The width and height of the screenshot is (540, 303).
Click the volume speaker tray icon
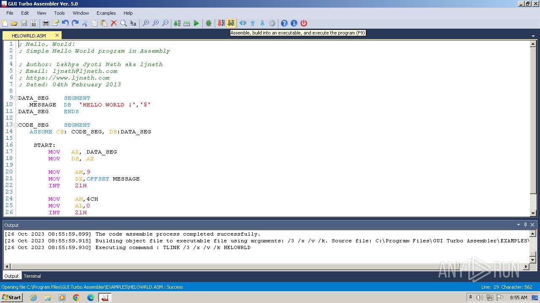pyautogui.click(x=480, y=298)
